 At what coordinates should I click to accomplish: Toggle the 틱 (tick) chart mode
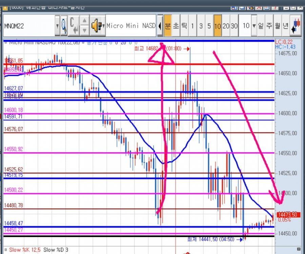point(184,26)
